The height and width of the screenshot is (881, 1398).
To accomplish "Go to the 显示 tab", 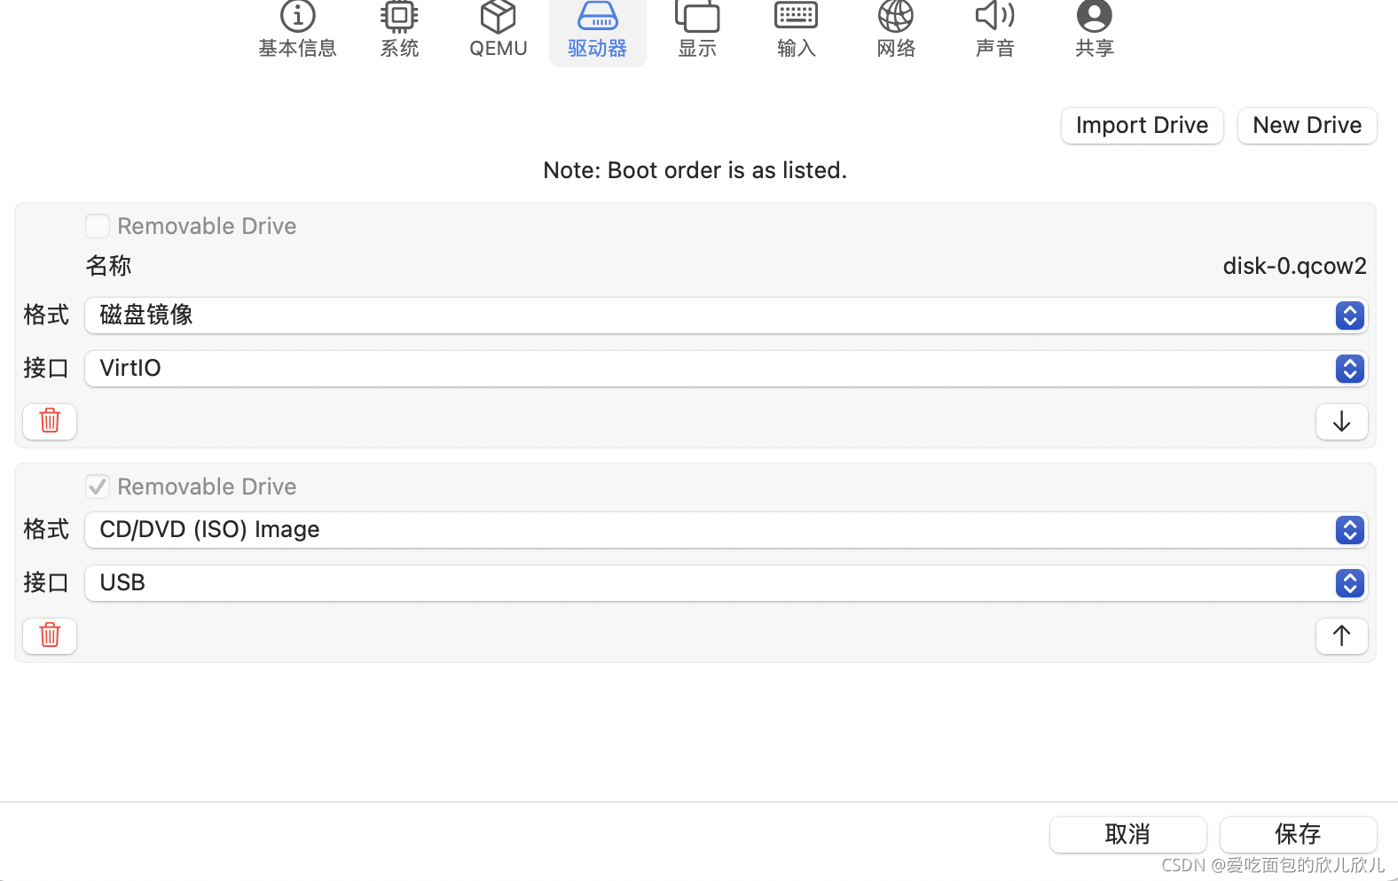I will coord(697,30).
